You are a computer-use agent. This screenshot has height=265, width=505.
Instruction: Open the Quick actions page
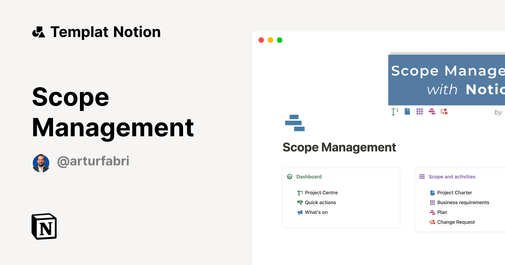coord(320,202)
